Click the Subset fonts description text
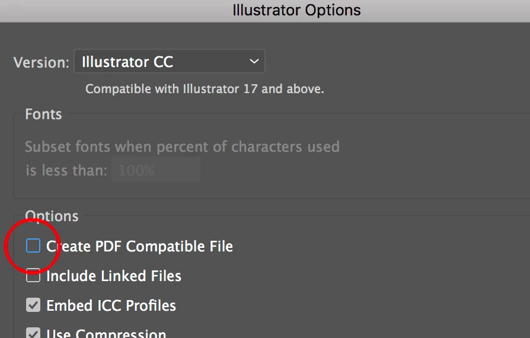Viewport: 530px width, 338px height. [x=182, y=146]
